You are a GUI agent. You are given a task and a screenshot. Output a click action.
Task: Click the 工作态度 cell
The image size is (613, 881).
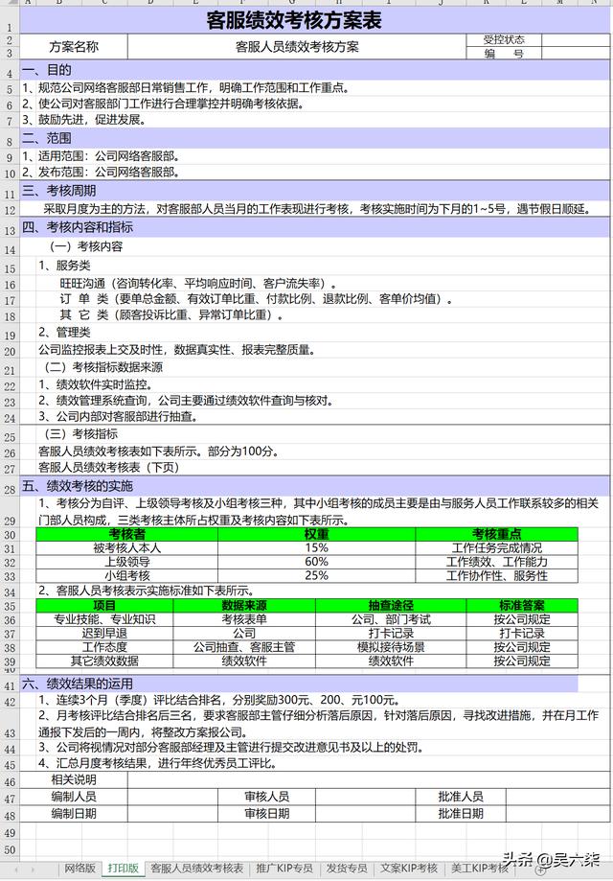point(104,647)
